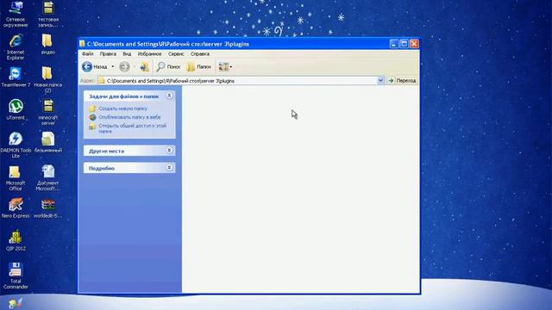Maximize the plugins explorer window
Screen dimensions: 552x310
coord(405,44)
